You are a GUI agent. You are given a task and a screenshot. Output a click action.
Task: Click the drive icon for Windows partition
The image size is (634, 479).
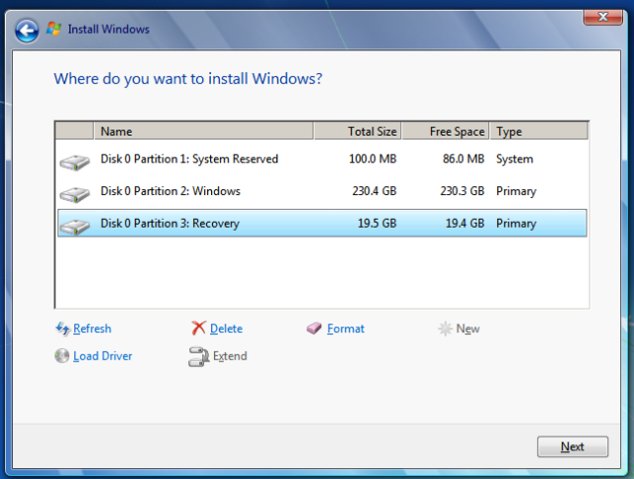[x=74, y=194]
